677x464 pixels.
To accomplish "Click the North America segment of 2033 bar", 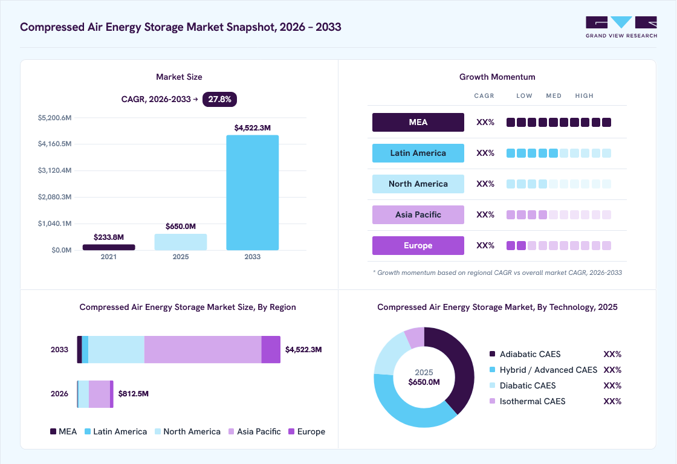I will point(116,350).
